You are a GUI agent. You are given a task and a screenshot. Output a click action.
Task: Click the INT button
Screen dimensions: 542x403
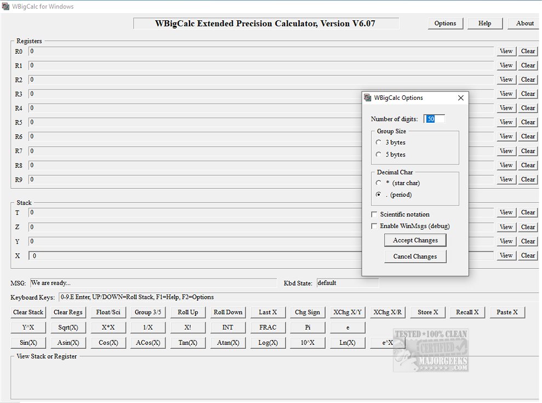(x=228, y=327)
